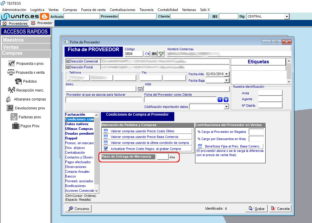Image resolution: width=312 pixels, height=223 pixels.
Task: Select Centralización in section list
Action: (x=75, y=153)
